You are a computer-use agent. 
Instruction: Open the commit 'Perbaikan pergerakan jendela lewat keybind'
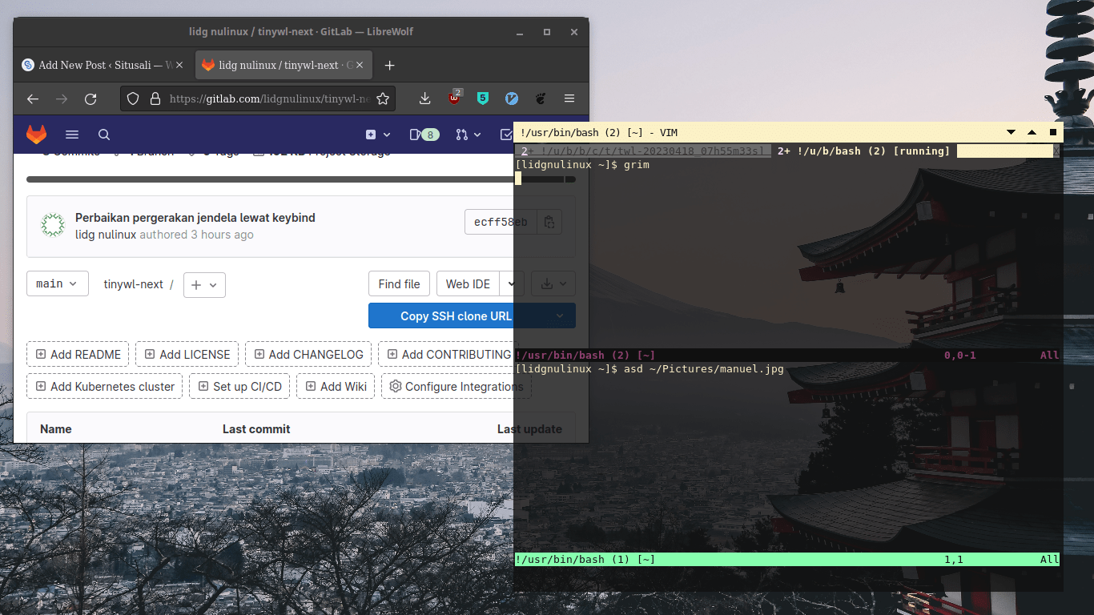(x=195, y=217)
